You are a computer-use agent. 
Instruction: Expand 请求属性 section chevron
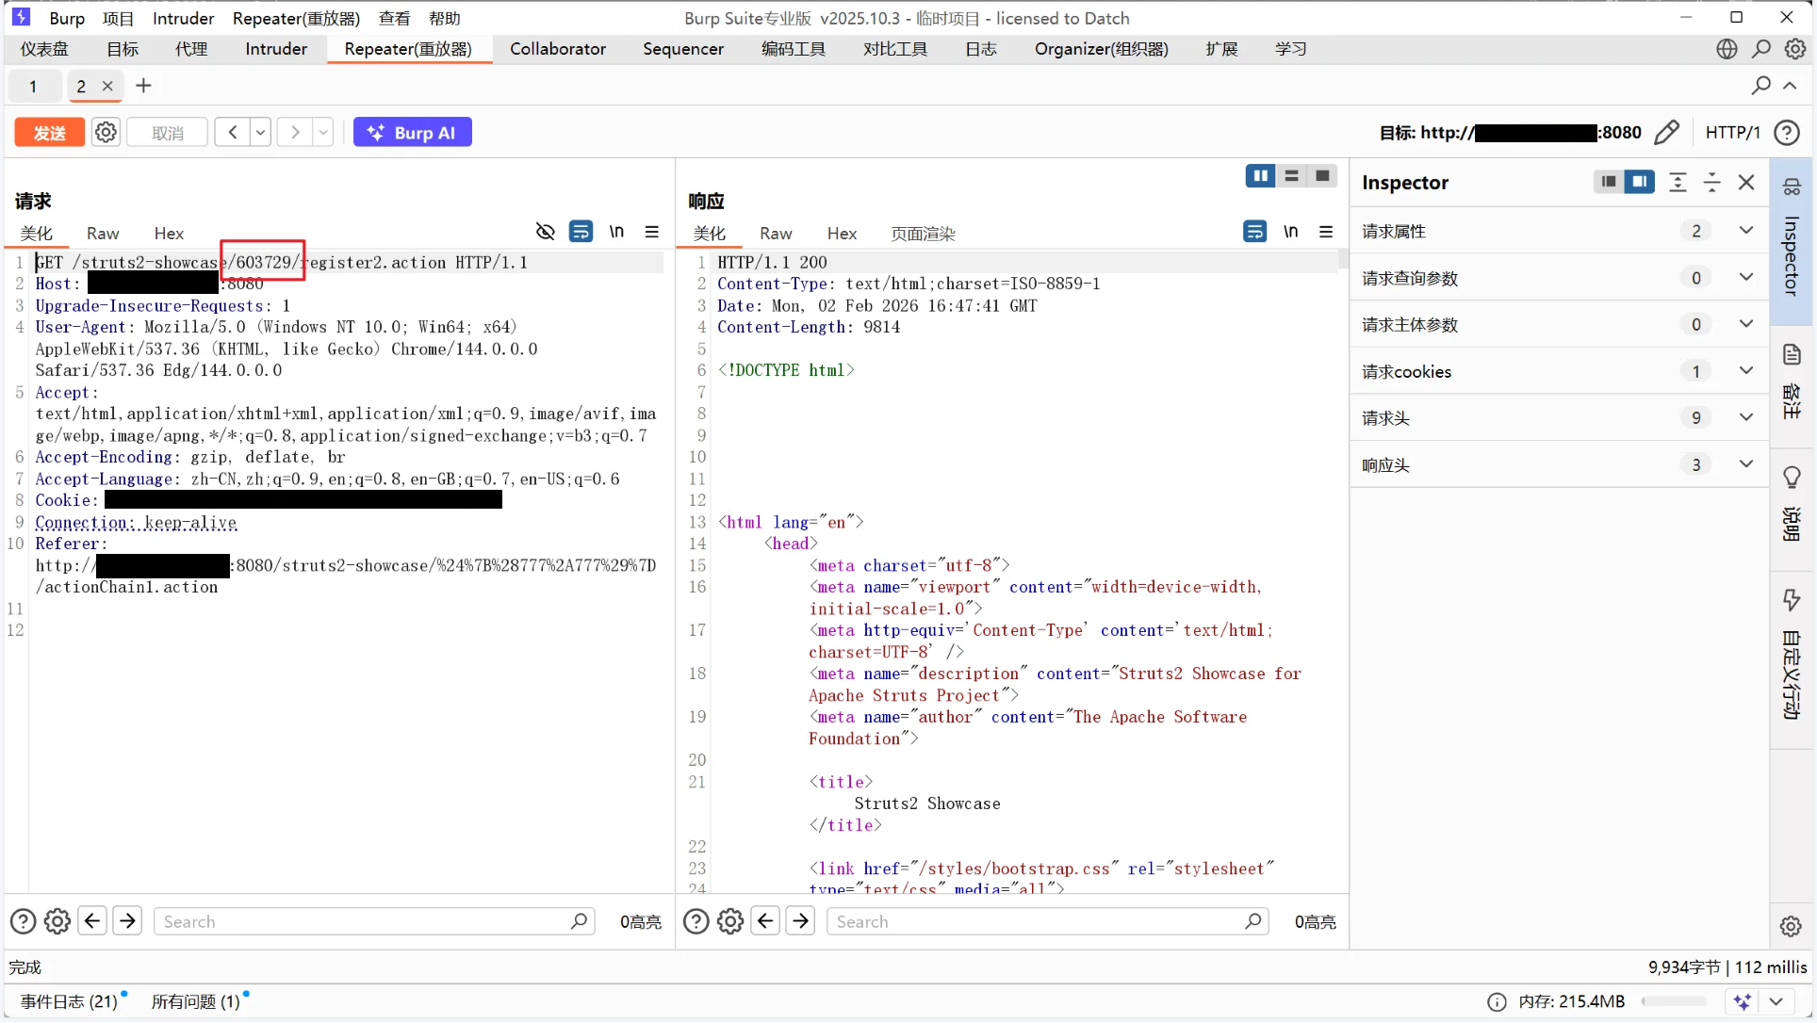tap(1746, 231)
